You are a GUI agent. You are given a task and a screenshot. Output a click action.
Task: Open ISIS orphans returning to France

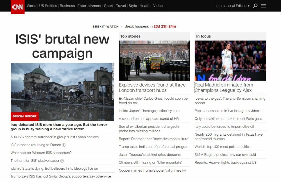coord(36,145)
